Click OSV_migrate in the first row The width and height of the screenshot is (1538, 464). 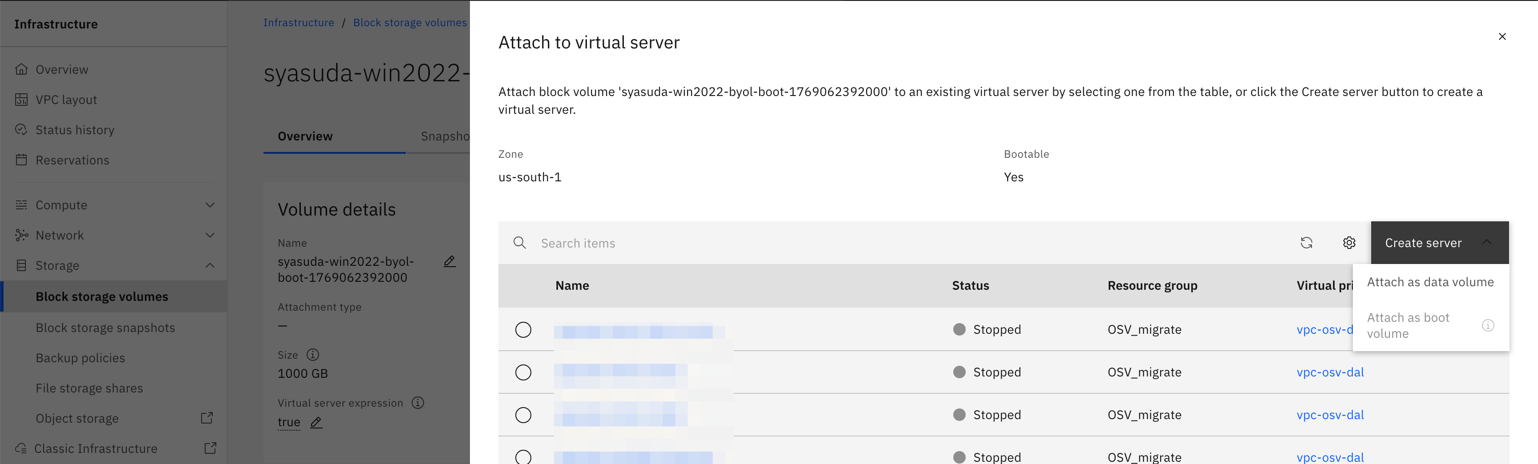coord(1145,330)
